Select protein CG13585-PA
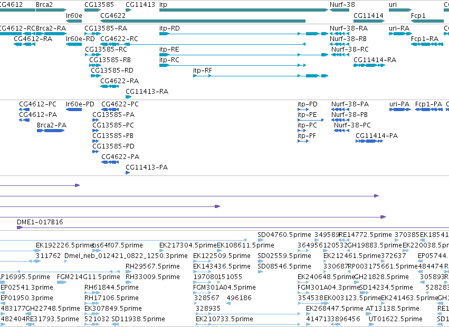Viewport: 449px width, 327px height. click(95, 120)
